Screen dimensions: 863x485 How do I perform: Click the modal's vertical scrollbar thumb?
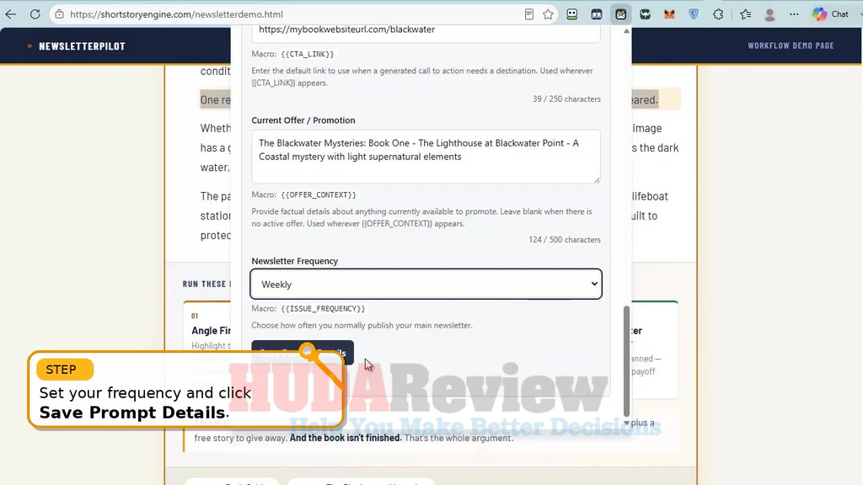(x=626, y=361)
